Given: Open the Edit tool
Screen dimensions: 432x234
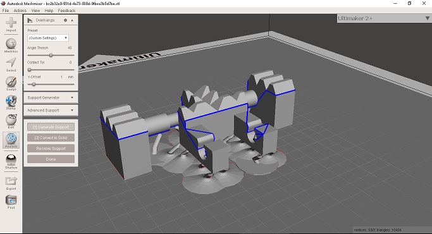Looking at the screenshot, I should pyautogui.click(x=11, y=121).
